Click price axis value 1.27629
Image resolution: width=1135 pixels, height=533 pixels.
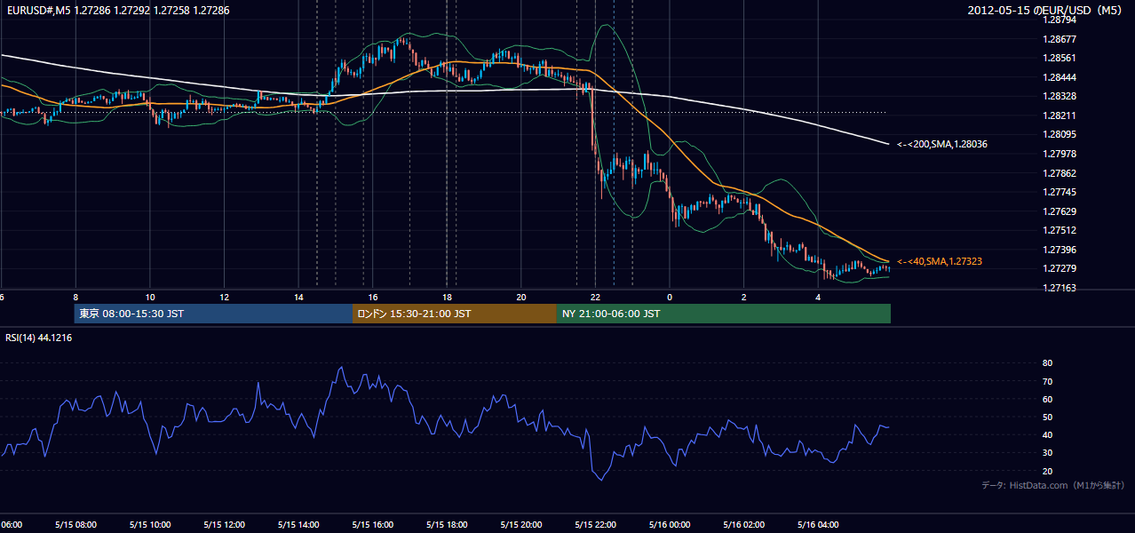[x=1060, y=211]
